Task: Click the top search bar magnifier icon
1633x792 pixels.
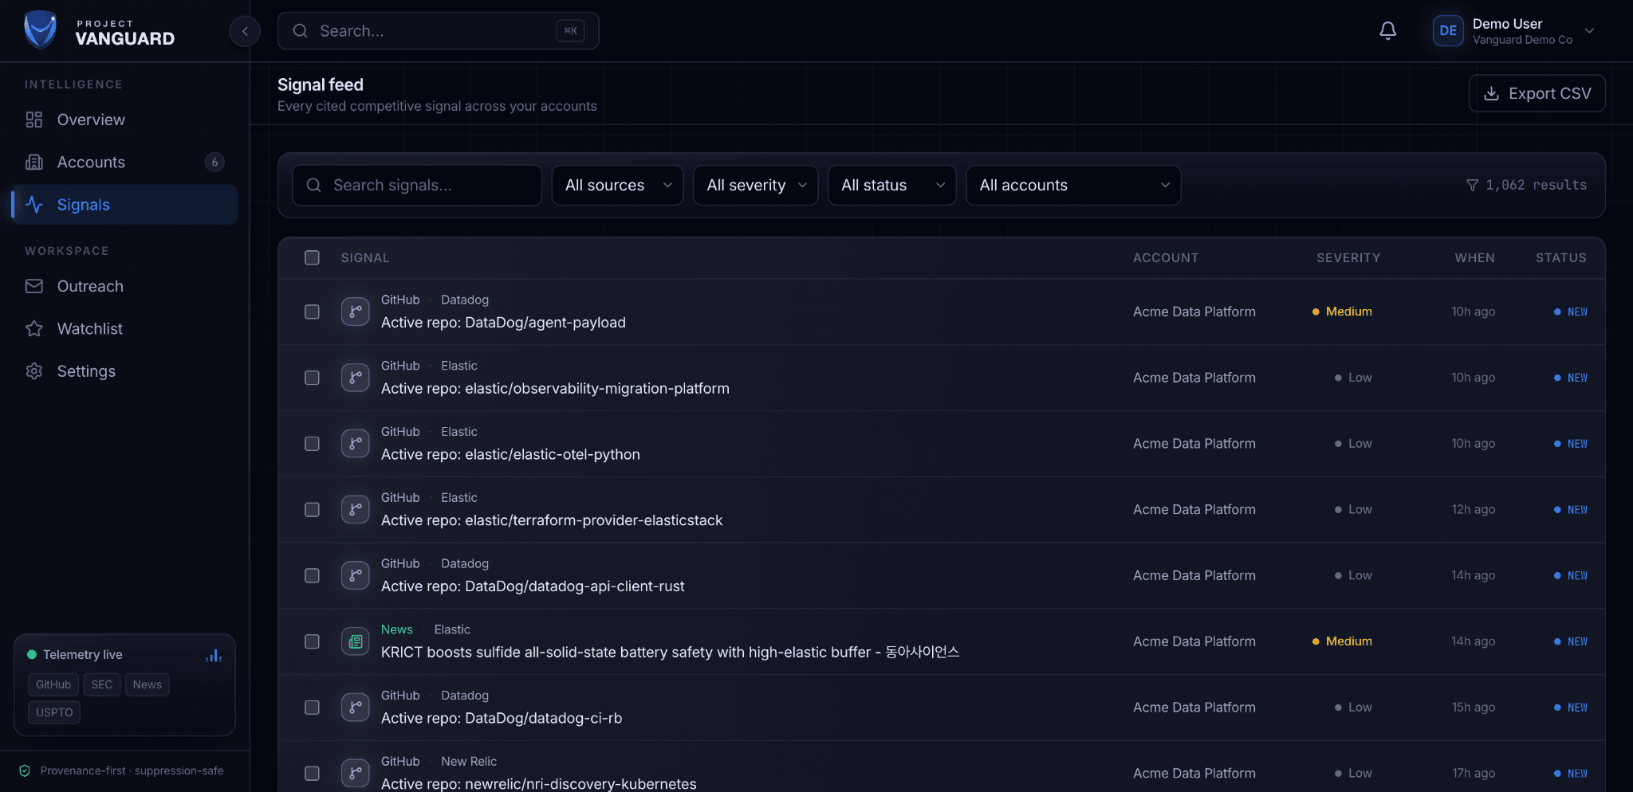Action: 300,31
